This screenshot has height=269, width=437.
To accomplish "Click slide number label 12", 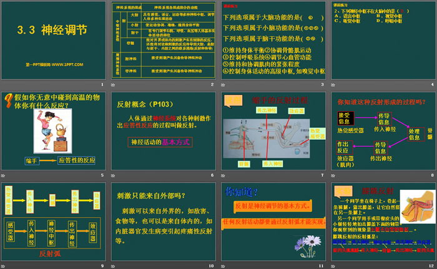I will pos(431,266).
